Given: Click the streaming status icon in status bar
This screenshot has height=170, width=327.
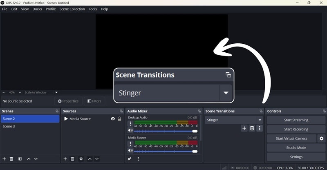Looking at the screenshot, I should pyautogui.click(x=233, y=168).
